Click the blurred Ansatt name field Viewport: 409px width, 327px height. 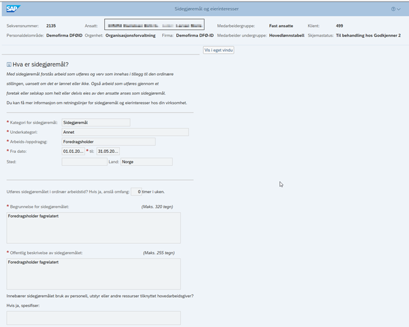tap(154, 24)
